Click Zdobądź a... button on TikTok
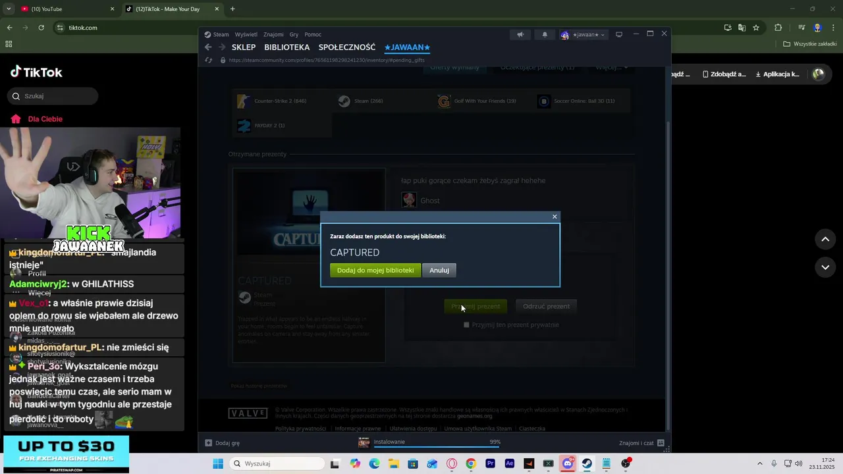 point(724,74)
